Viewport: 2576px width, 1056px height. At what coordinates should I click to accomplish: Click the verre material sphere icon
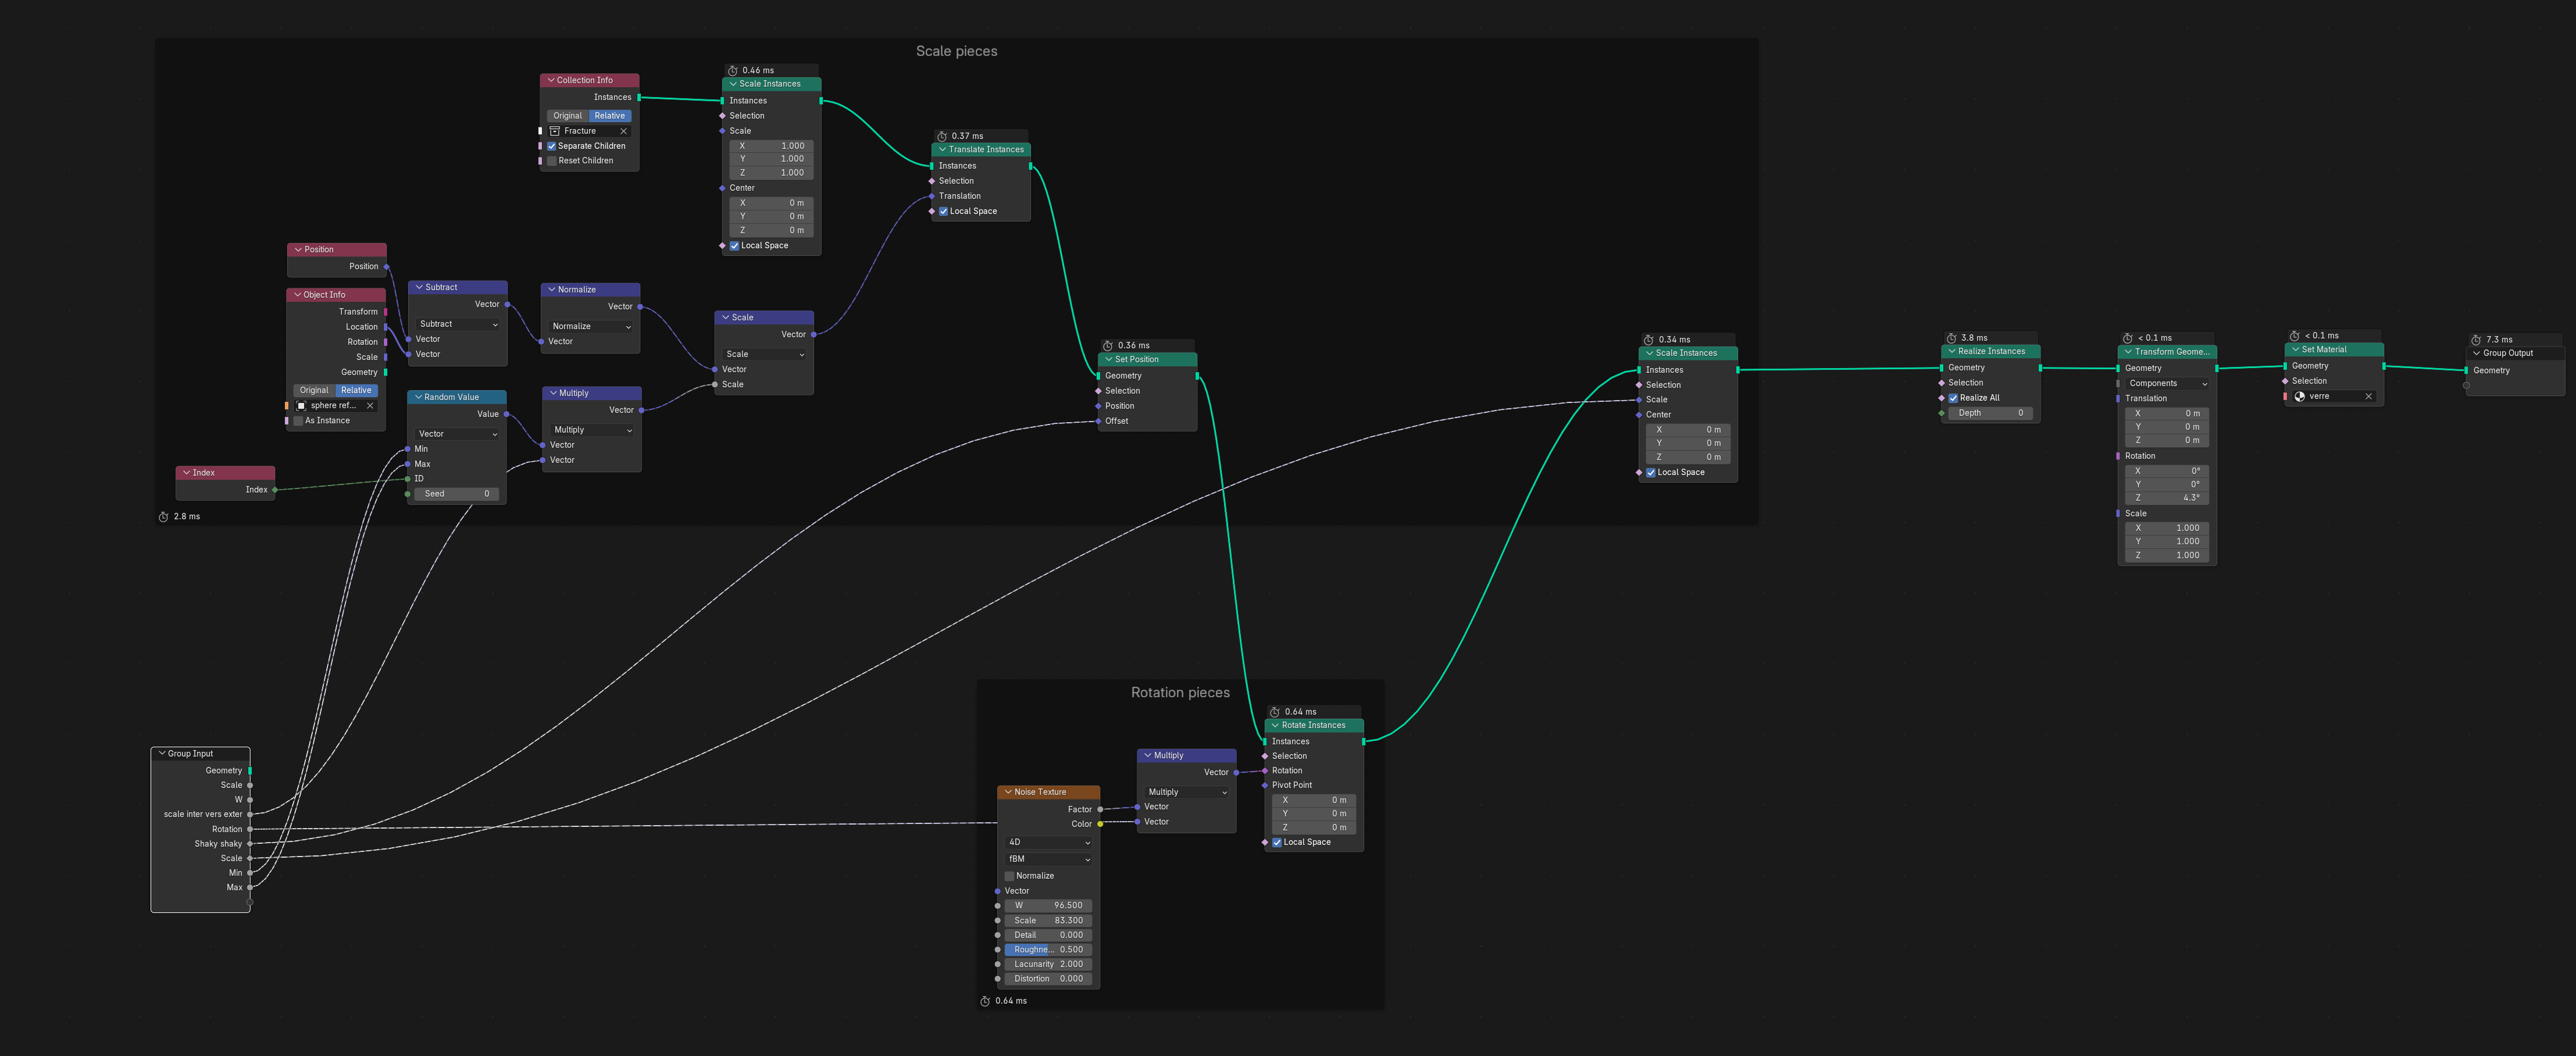[2299, 397]
